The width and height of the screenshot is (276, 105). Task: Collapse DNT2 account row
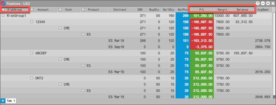tap(32, 78)
